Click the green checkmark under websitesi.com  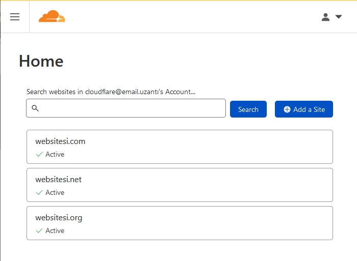(39, 155)
